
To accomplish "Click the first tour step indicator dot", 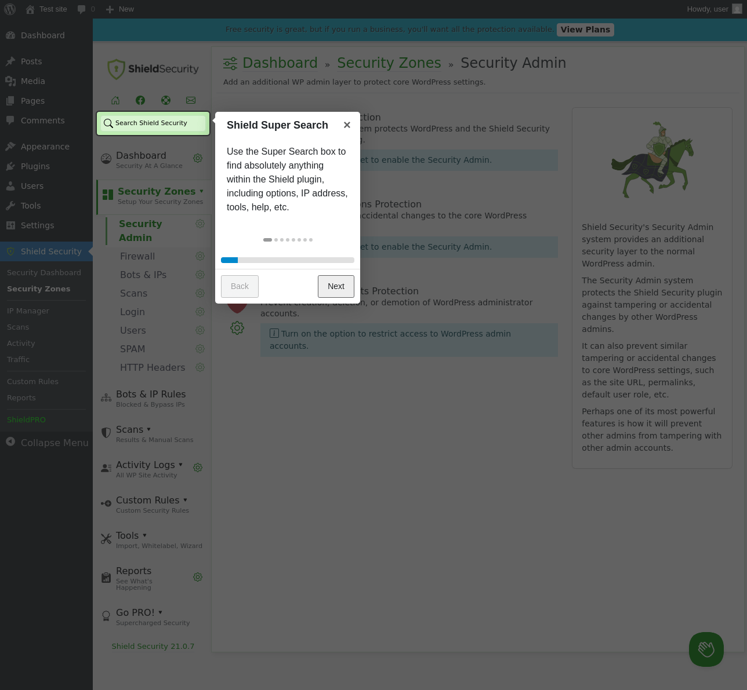I will point(267,240).
